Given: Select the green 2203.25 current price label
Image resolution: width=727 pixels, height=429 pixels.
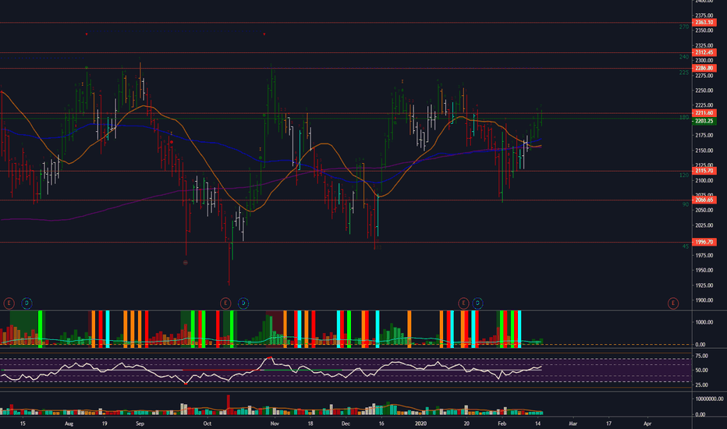Looking at the screenshot, I should [704, 121].
